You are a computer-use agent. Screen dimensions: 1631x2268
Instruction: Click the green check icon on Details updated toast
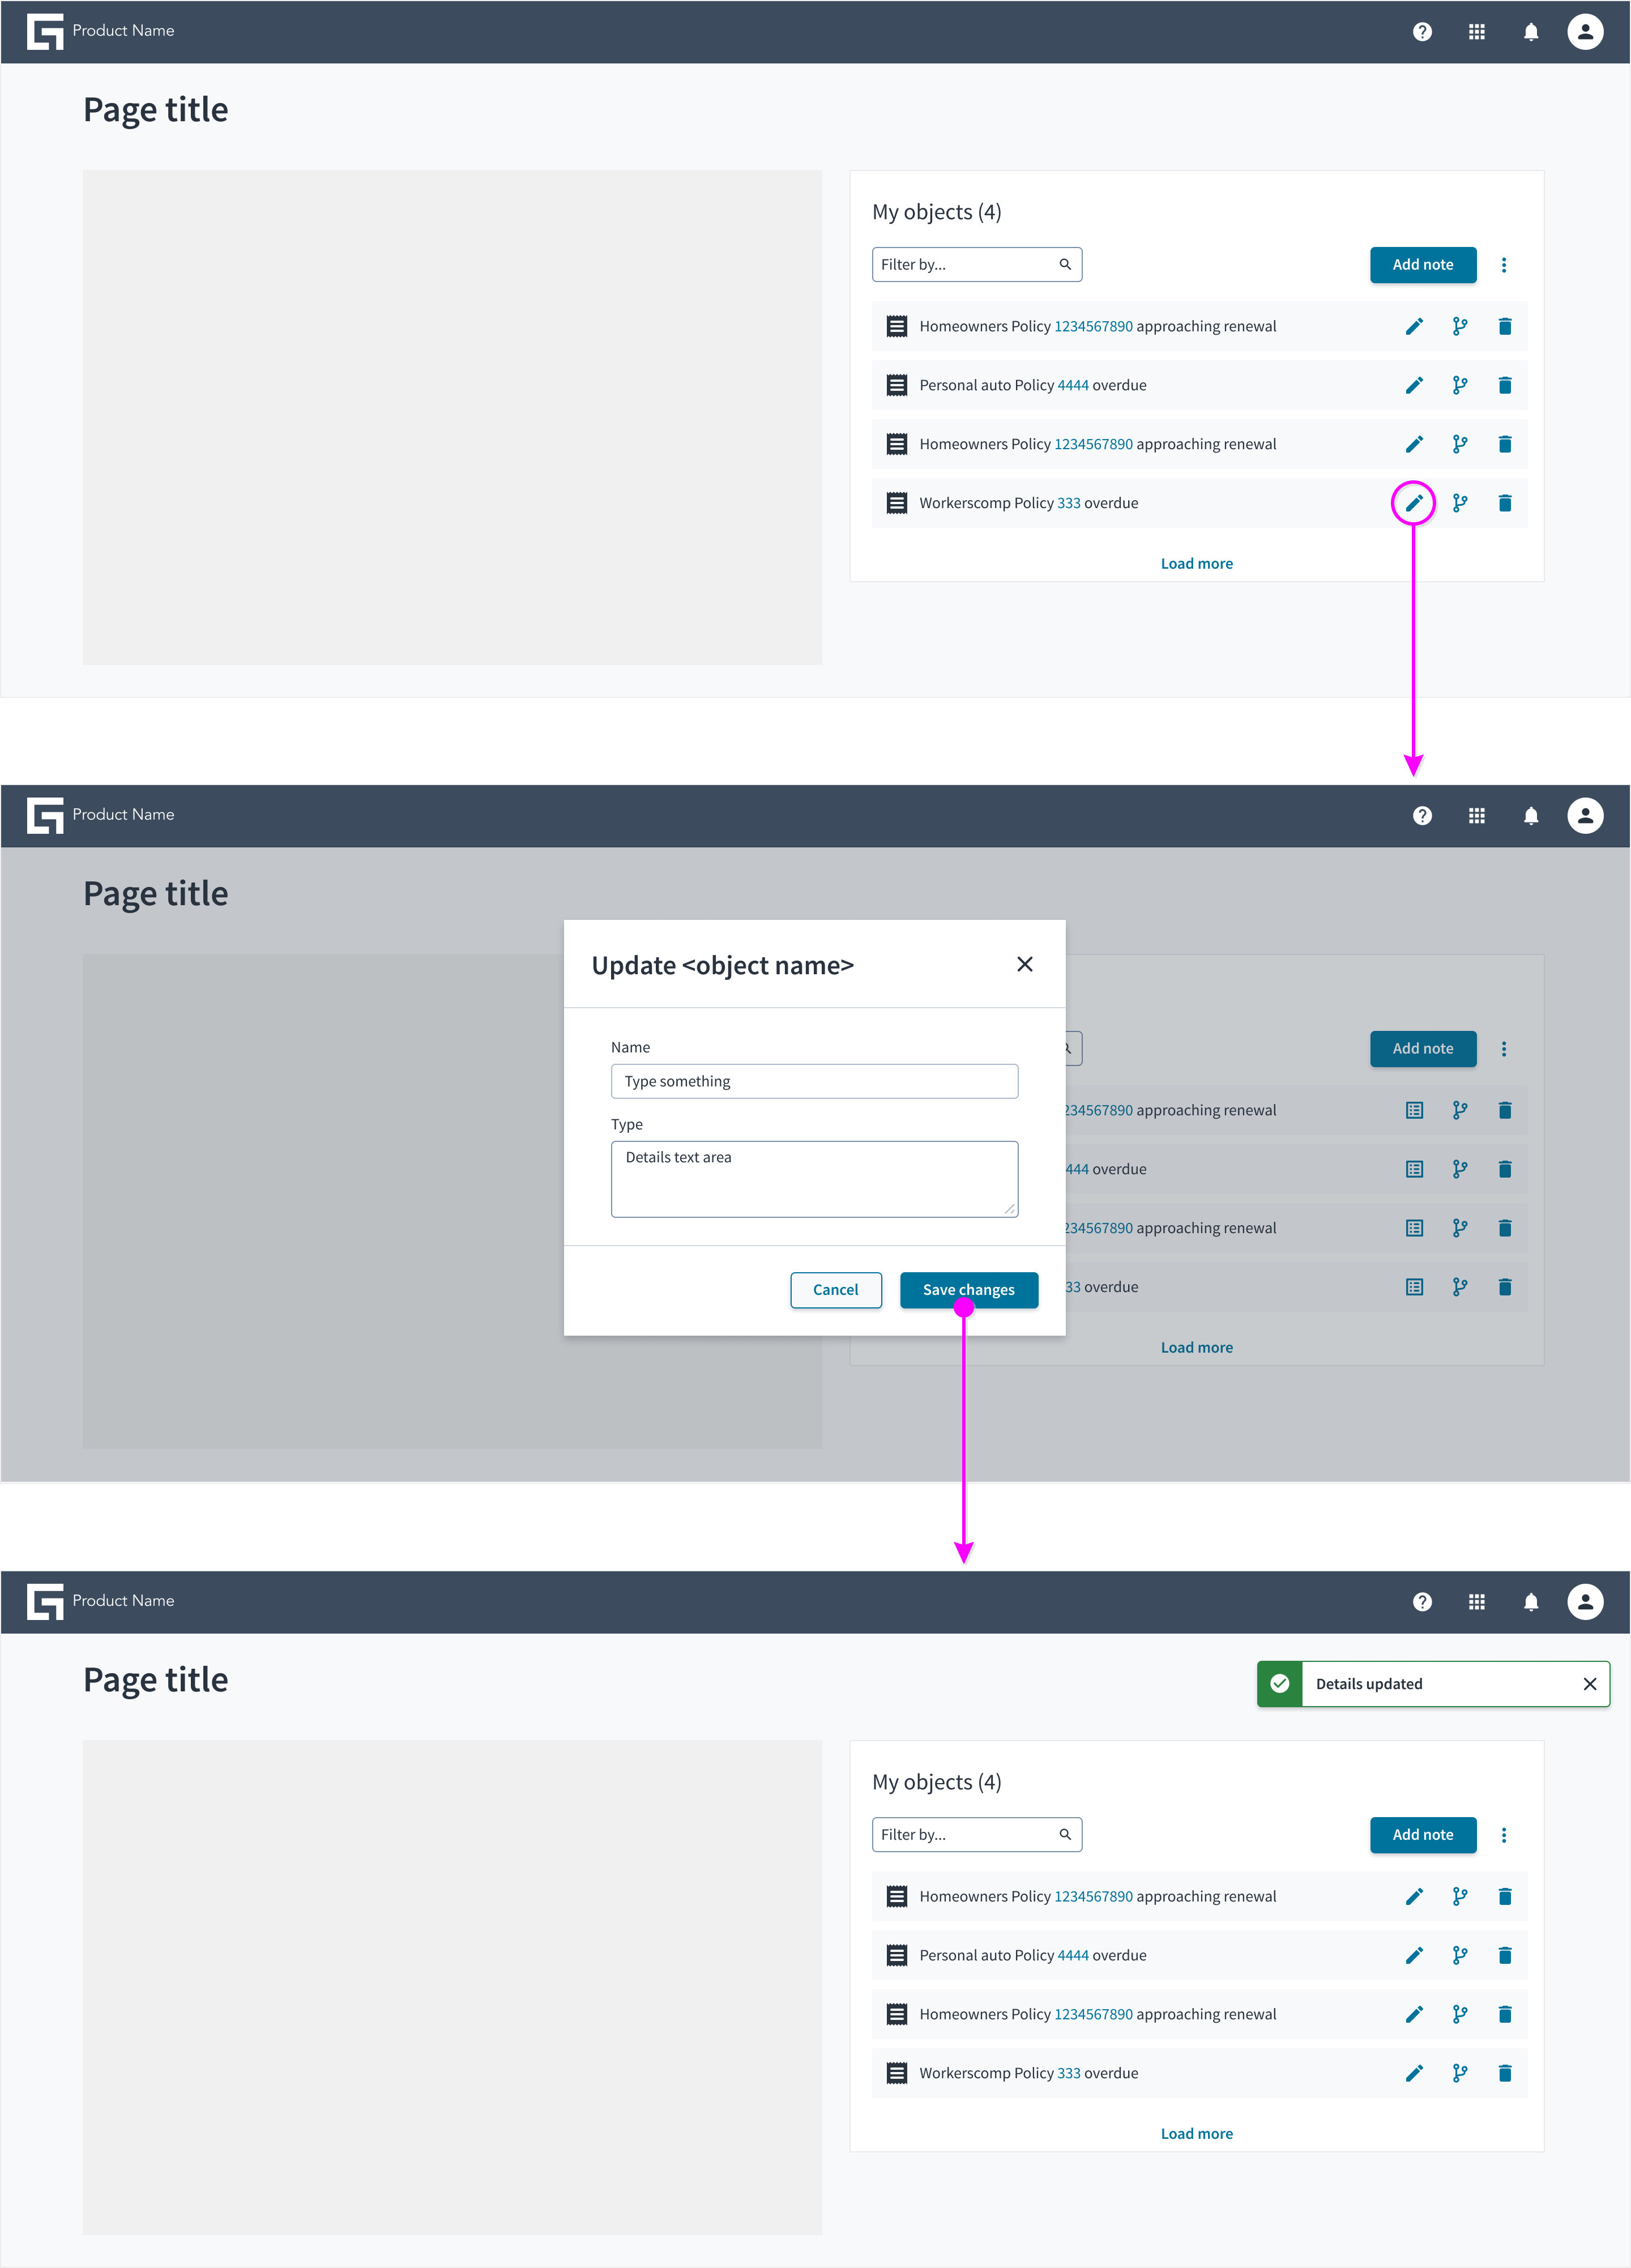tap(1279, 1684)
